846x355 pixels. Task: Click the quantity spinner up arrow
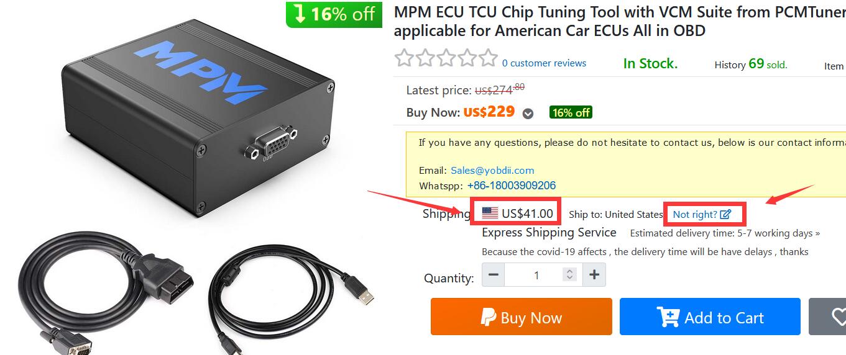tap(570, 271)
